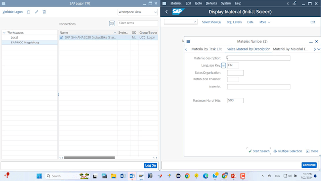The image size is (321, 181).
Task: Click the Maximum No. of Hits field
Action: click(235, 101)
